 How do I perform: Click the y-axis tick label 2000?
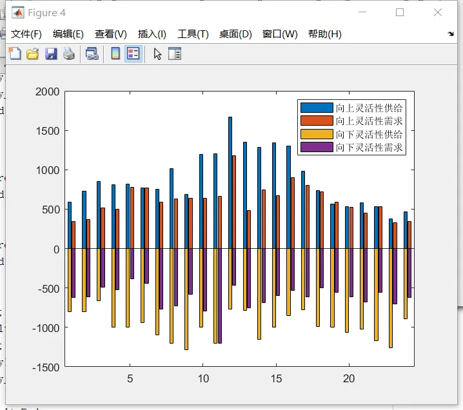point(47,92)
